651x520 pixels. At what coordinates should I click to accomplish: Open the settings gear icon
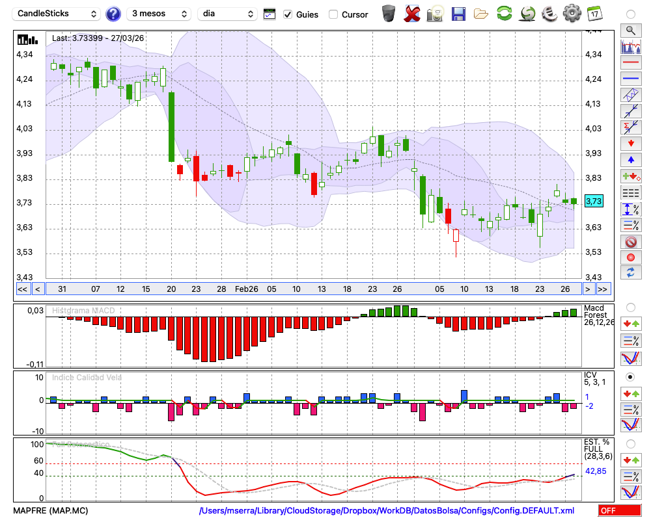pyautogui.click(x=572, y=14)
